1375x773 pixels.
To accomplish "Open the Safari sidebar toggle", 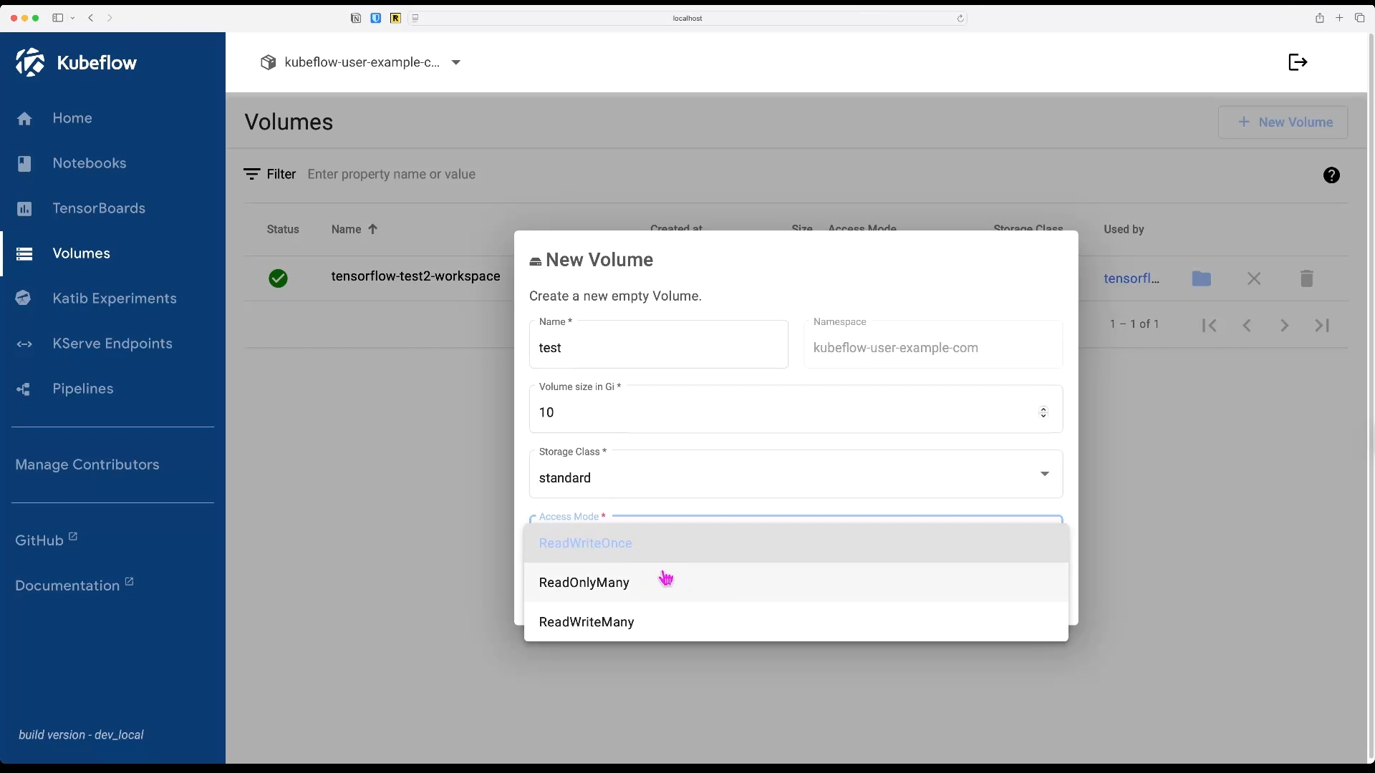I will pos(58,18).
